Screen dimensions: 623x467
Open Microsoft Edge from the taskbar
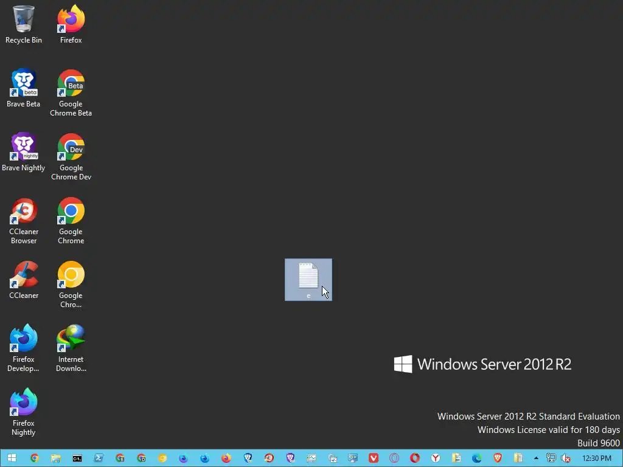(477, 458)
